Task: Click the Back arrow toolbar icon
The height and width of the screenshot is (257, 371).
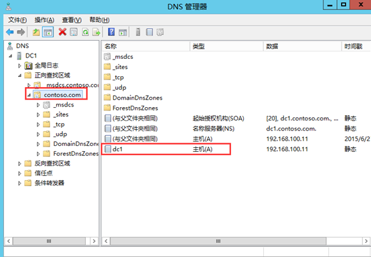Action: (x=9, y=32)
